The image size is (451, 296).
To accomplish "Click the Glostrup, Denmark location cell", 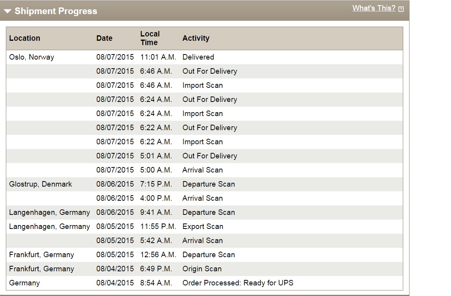I will click(41, 184).
